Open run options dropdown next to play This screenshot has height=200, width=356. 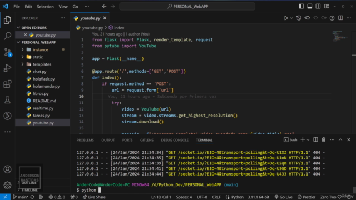click(291, 18)
